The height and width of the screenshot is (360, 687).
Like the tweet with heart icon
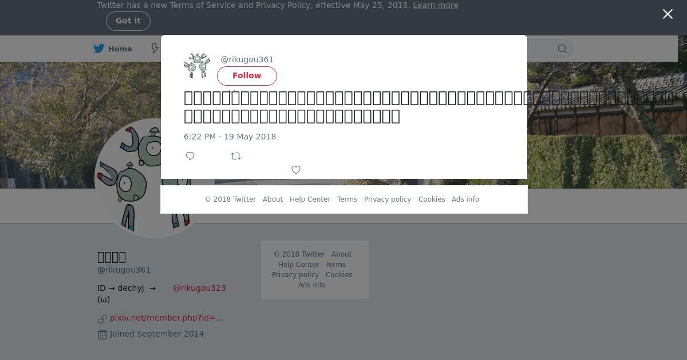pyautogui.click(x=296, y=170)
